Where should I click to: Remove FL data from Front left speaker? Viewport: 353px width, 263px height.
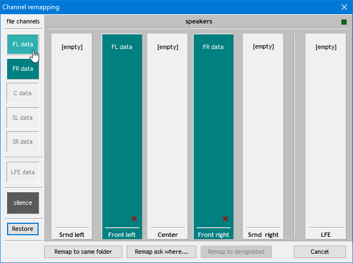point(134,218)
